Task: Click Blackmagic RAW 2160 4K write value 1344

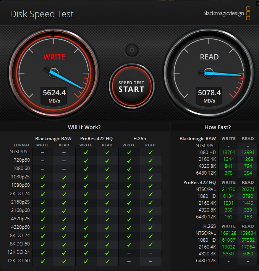Action: pos(228,159)
